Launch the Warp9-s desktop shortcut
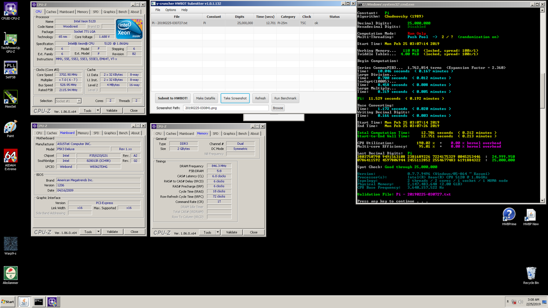The height and width of the screenshot is (308, 548). [11, 246]
